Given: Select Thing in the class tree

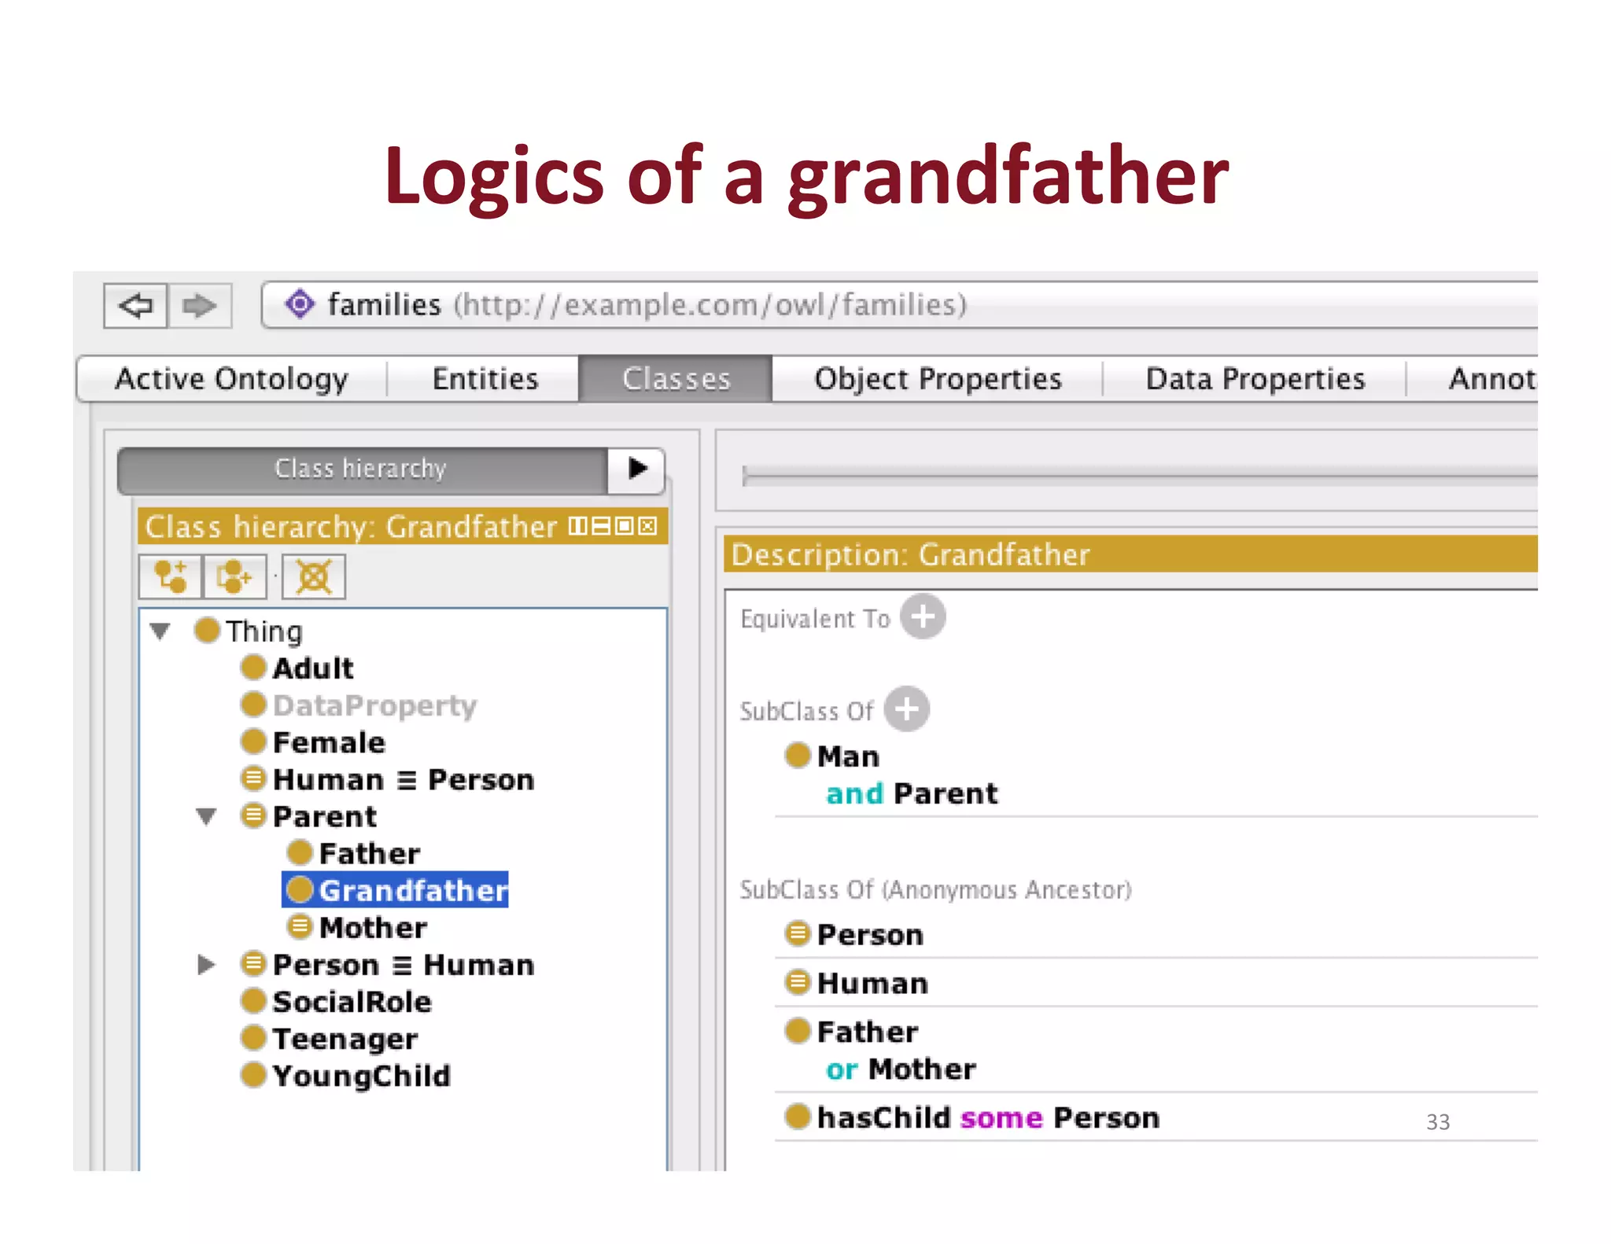Looking at the screenshot, I should pyautogui.click(x=249, y=631).
